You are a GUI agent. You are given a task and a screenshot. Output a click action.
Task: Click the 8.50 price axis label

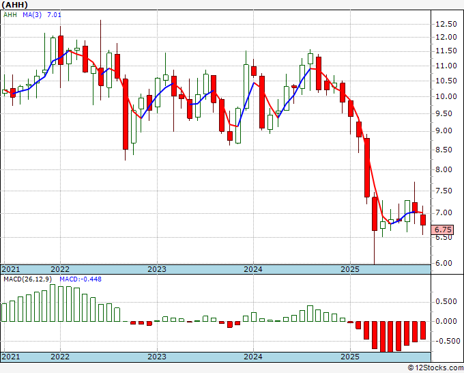[x=444, y=150]
